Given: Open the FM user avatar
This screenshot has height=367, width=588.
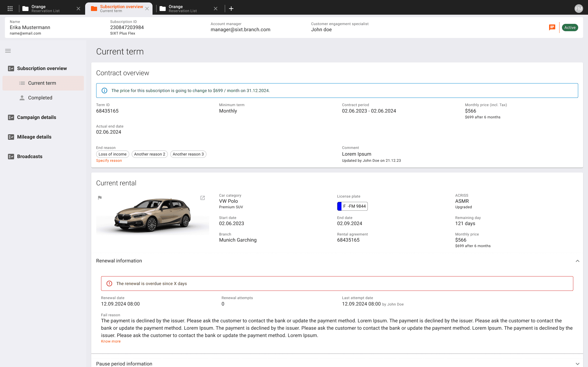Looking at the screenshot, I should [x=578, y=9].
